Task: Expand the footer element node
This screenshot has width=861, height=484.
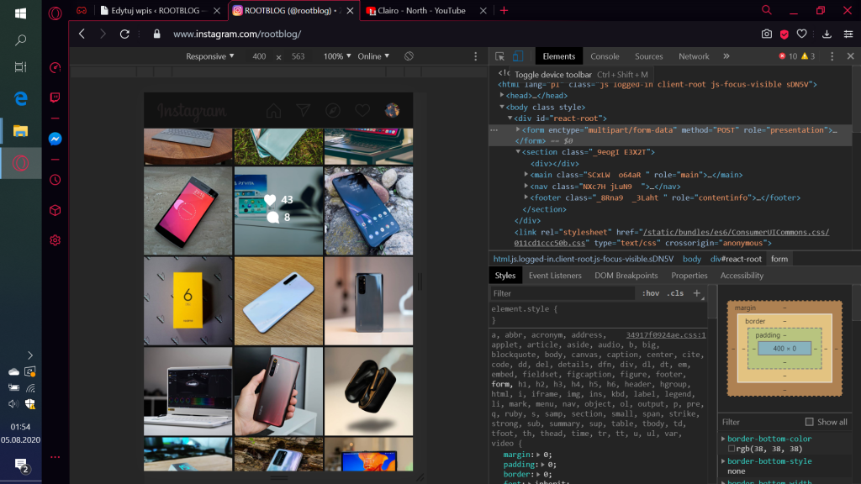Action: click(526, 198)
